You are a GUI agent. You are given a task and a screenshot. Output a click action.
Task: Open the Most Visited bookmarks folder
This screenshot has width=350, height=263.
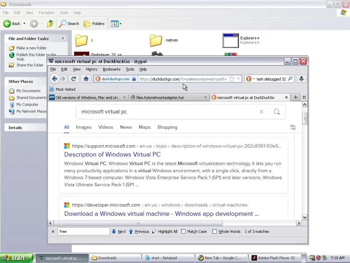[63, 89]
